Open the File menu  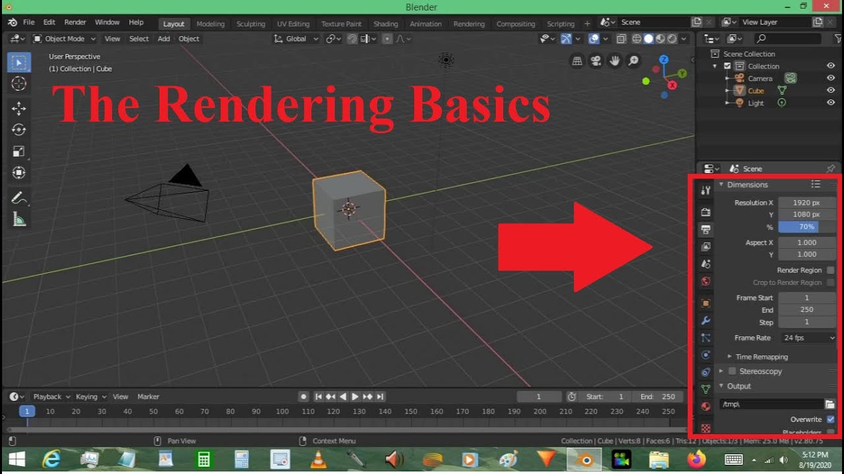tap(29, 22)
